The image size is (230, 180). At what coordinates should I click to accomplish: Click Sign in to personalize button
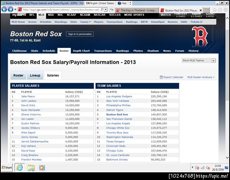click(80, 34)
